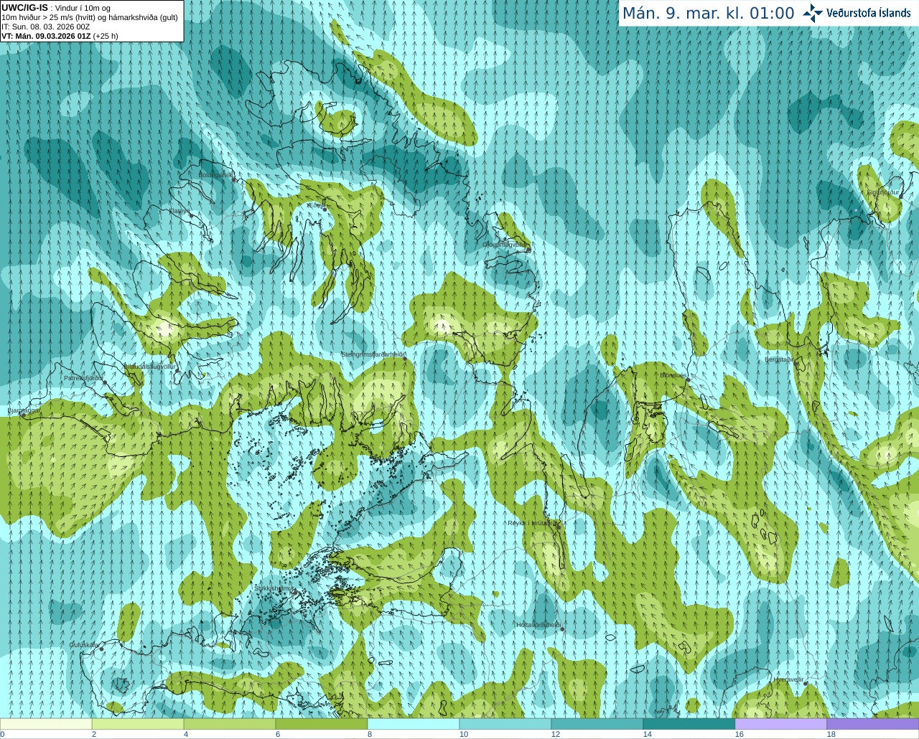Click the Bjargtangar station label

24,410
